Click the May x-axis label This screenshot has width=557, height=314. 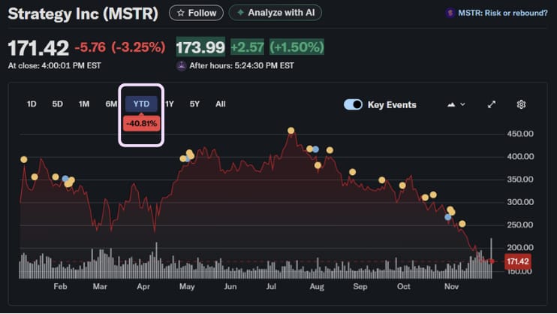pyautogui.click(x=187, y=287)
